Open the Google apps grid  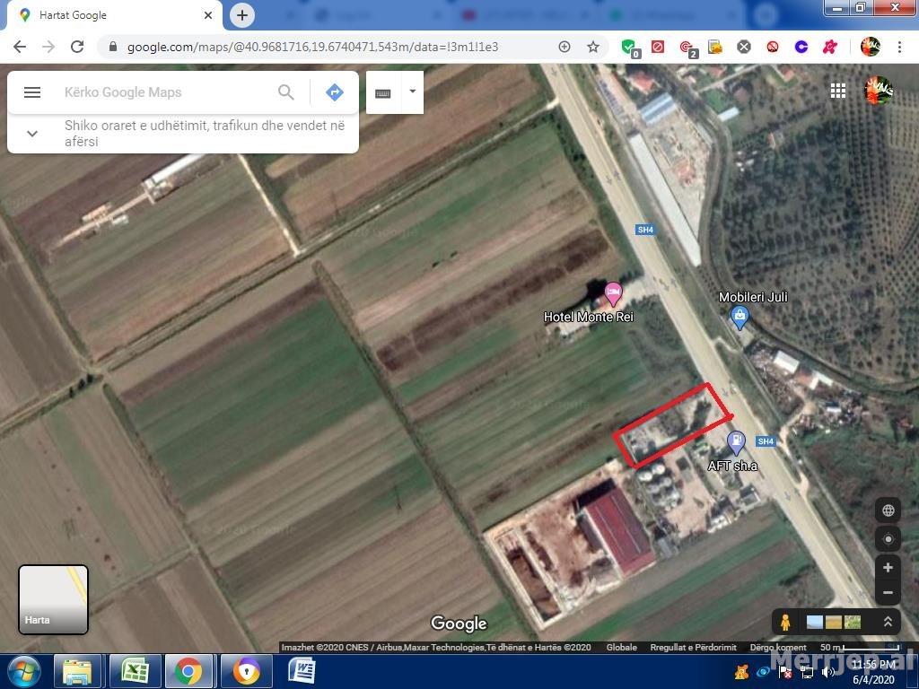click(837, 90)
